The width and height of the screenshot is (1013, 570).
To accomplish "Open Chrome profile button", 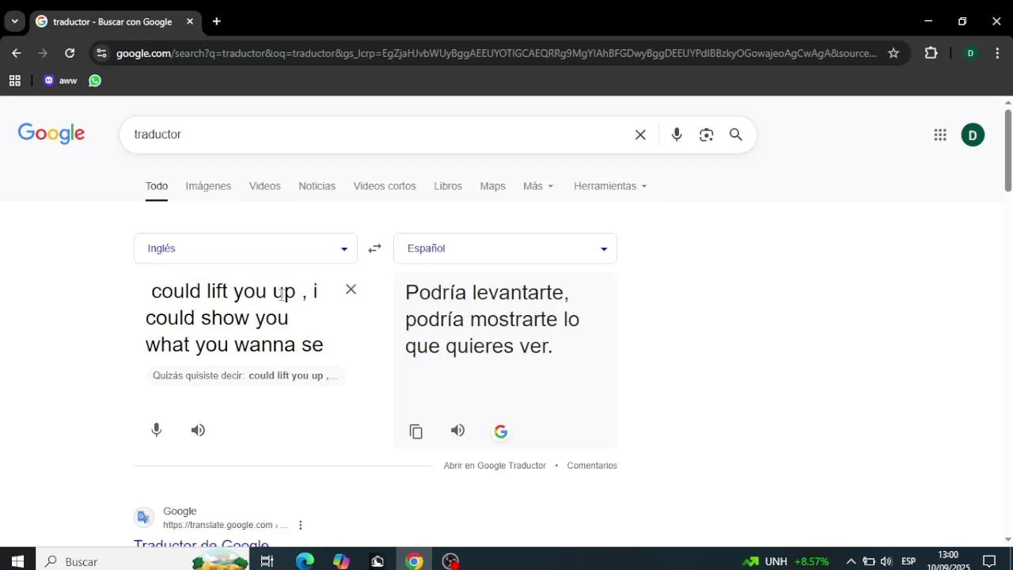I will (970, 53).
